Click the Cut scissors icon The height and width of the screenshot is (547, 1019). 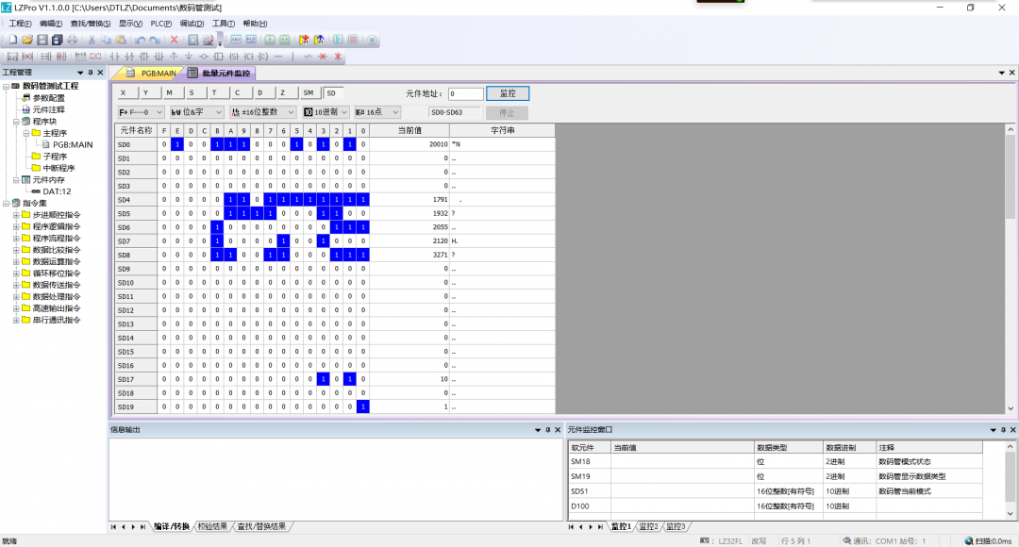pos(92,41)
